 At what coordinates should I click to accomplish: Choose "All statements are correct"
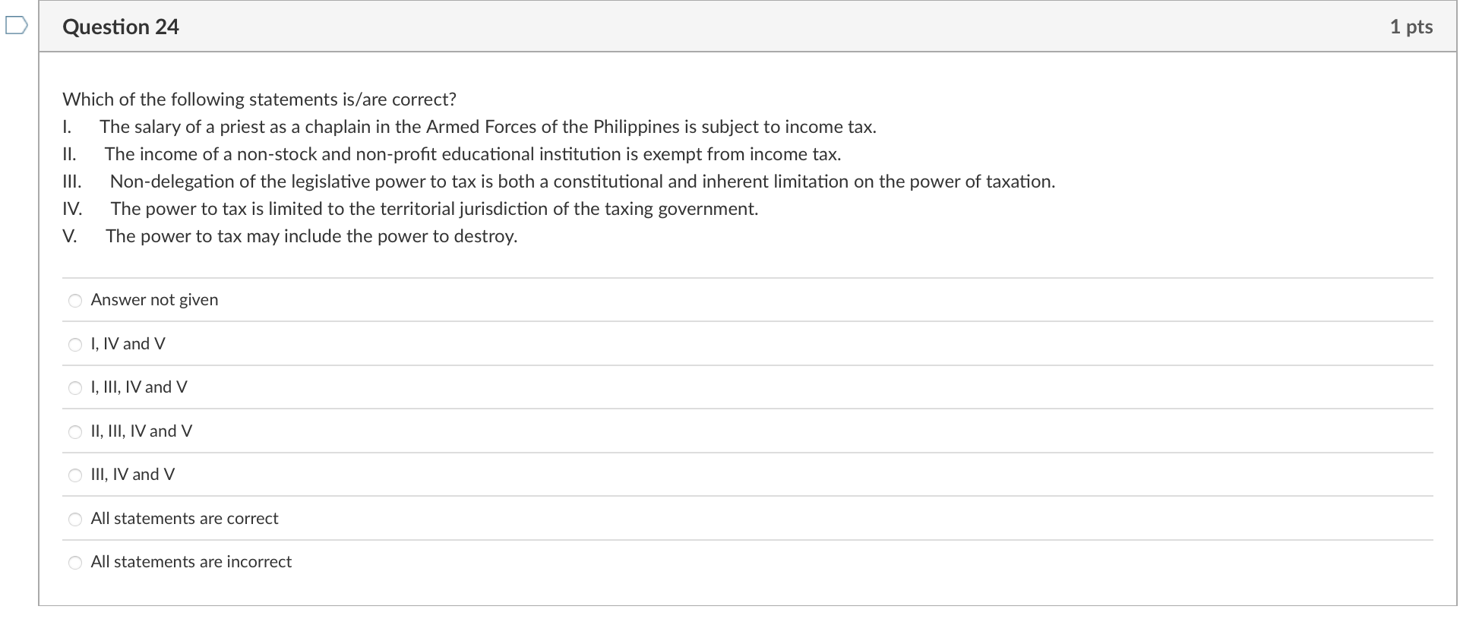(74, 519)
